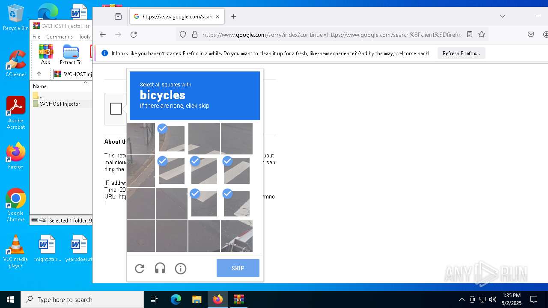
Task: Show hidden system tray icons
Action: tap(462, 299)
